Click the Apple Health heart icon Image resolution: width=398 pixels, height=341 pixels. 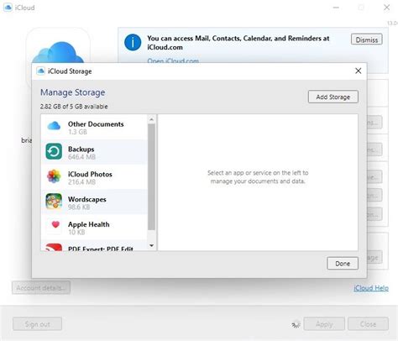(x=55, y=224)
